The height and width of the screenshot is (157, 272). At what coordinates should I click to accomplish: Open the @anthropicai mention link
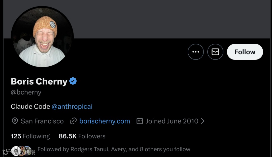[x=72, y=107]
